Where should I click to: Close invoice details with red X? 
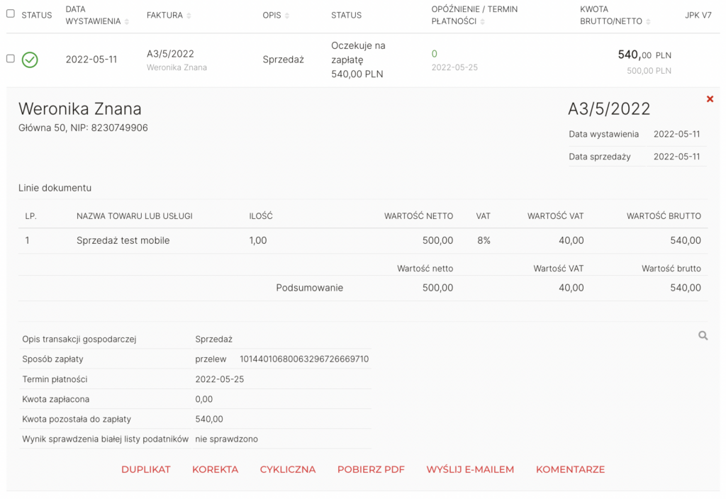click(x=710, y=99)
